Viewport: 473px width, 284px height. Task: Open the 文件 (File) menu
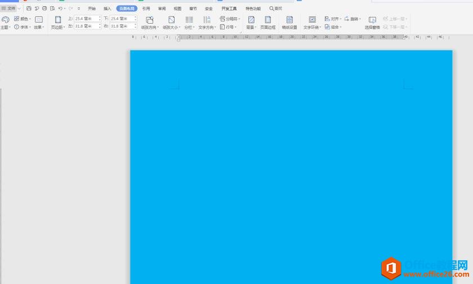click(8, 8)
